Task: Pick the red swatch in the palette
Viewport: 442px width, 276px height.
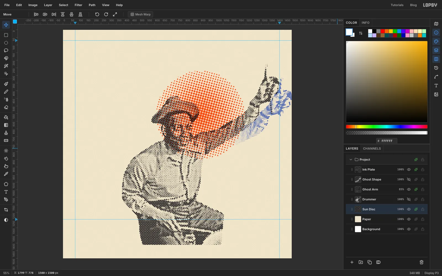Action: pyautogui.click(x=383, y=31)
